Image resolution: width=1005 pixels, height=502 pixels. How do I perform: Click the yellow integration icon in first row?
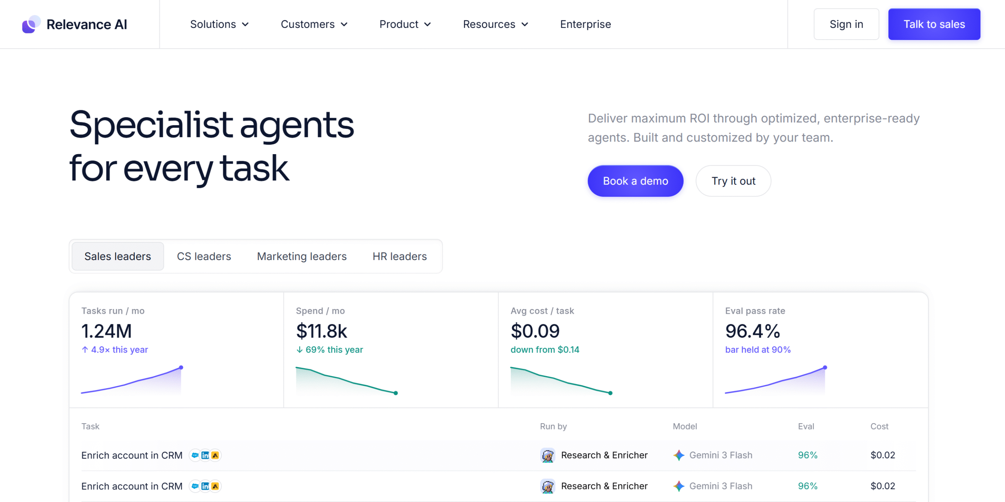tap(215, 455)
